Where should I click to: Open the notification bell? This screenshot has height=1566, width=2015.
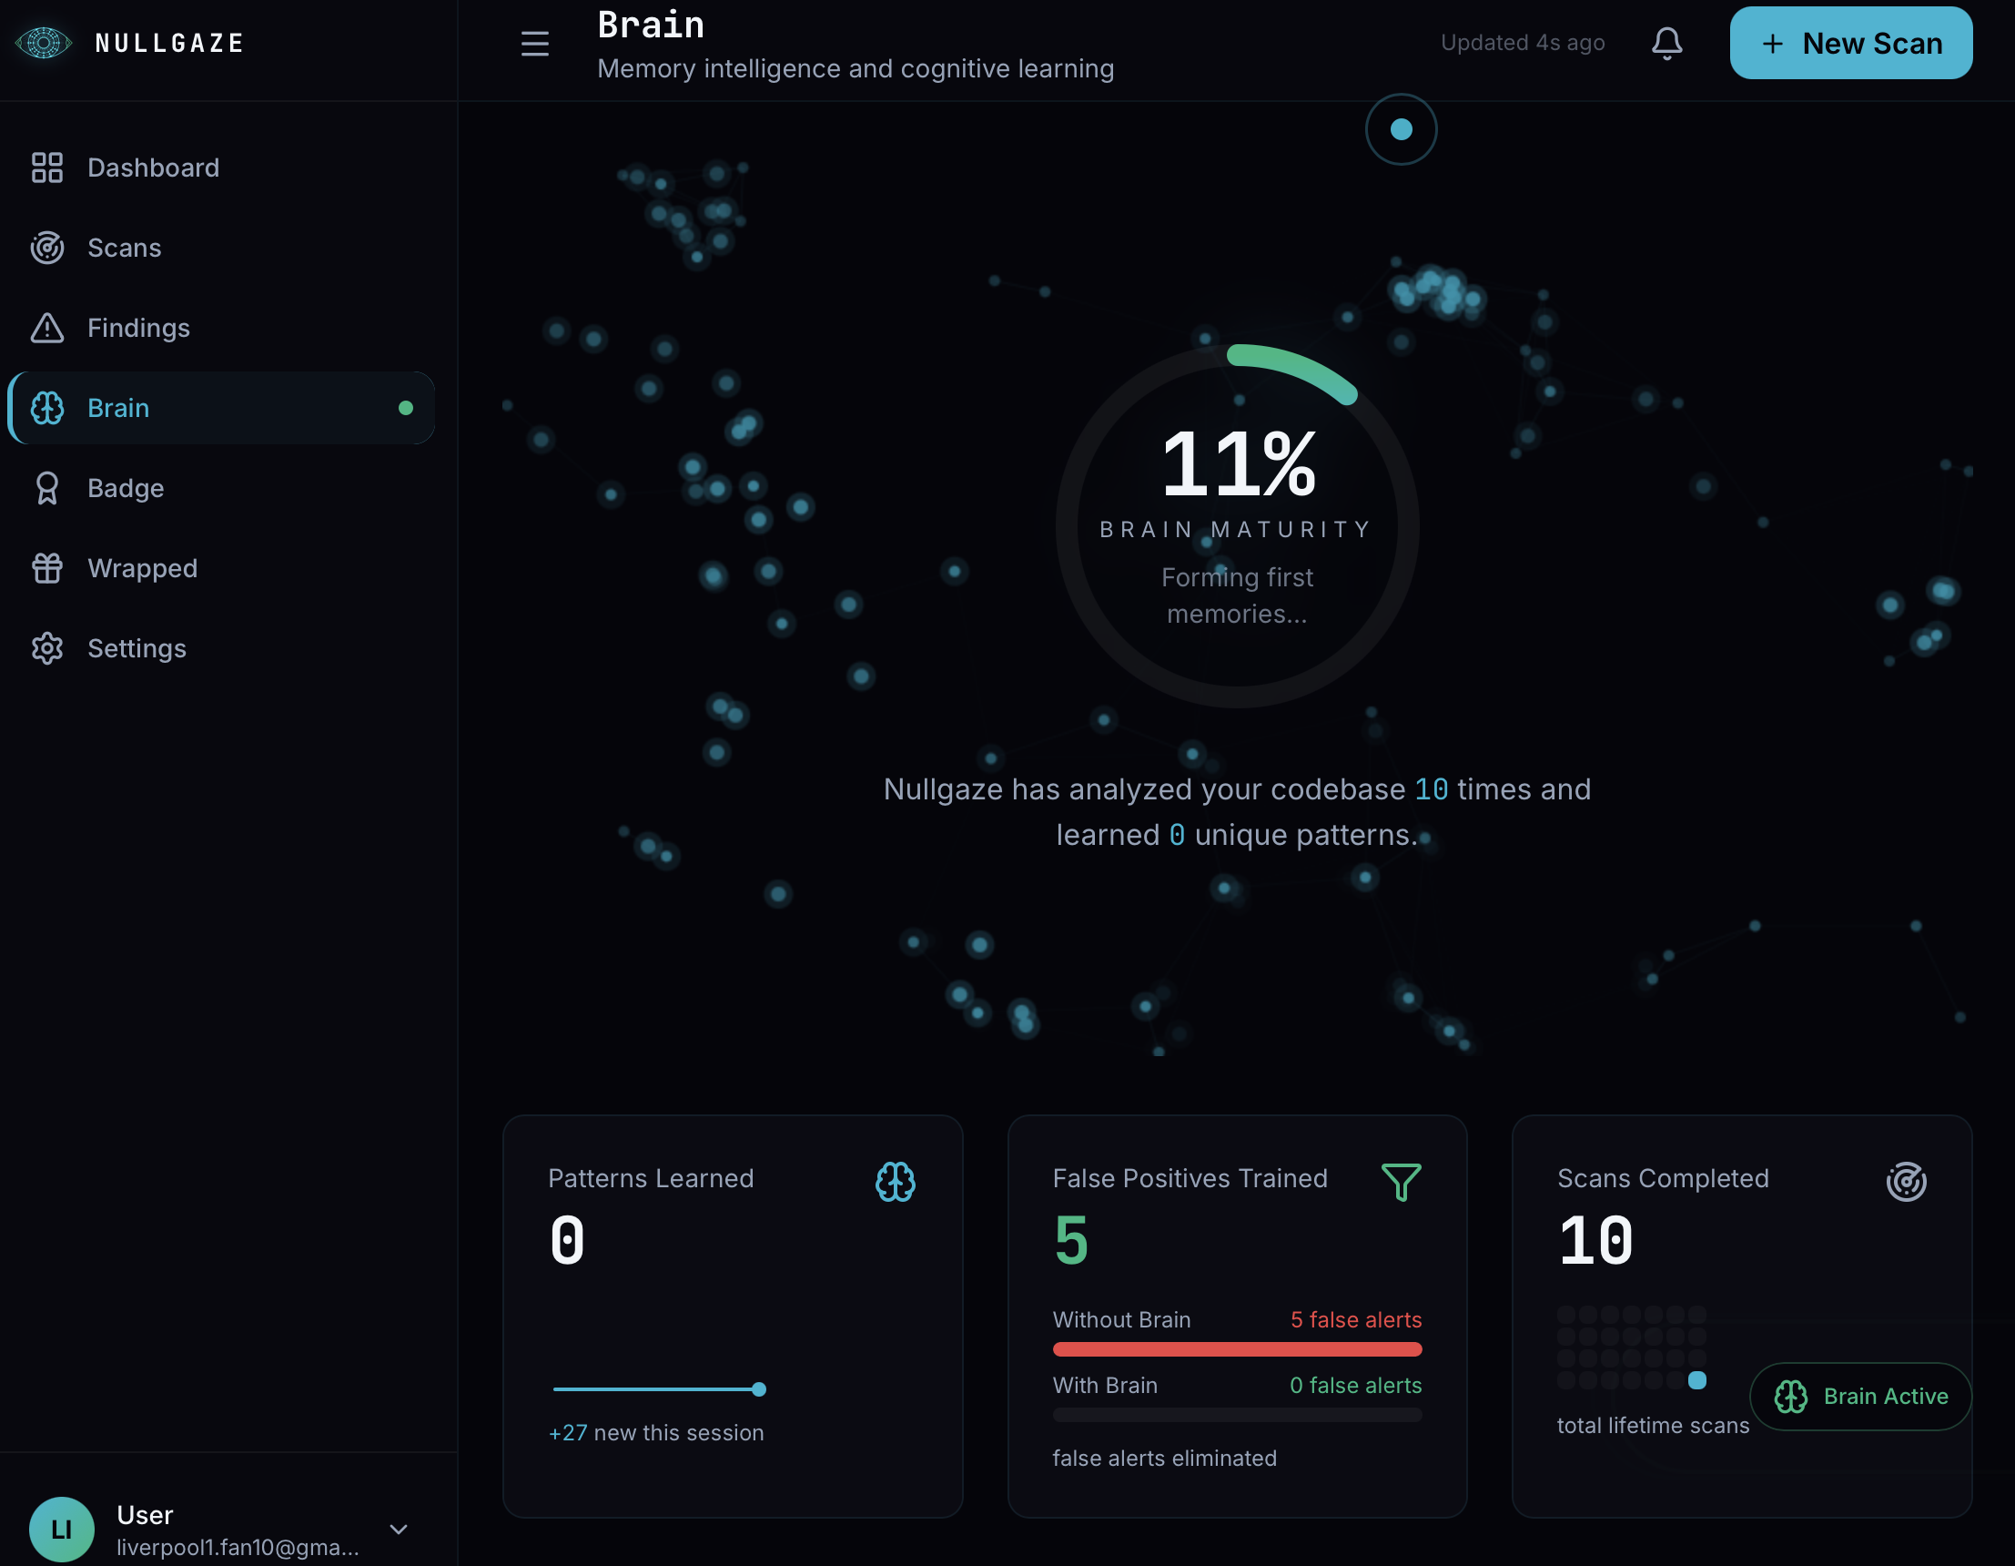(1666, 43)
